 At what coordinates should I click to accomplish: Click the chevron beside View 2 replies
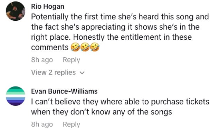pyautogui.click(x=82, y=73)
